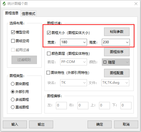Viewport: 141px width, 132px height.
Task: Switch to the 信息格式 tab
Action: [x=29, y=14]
